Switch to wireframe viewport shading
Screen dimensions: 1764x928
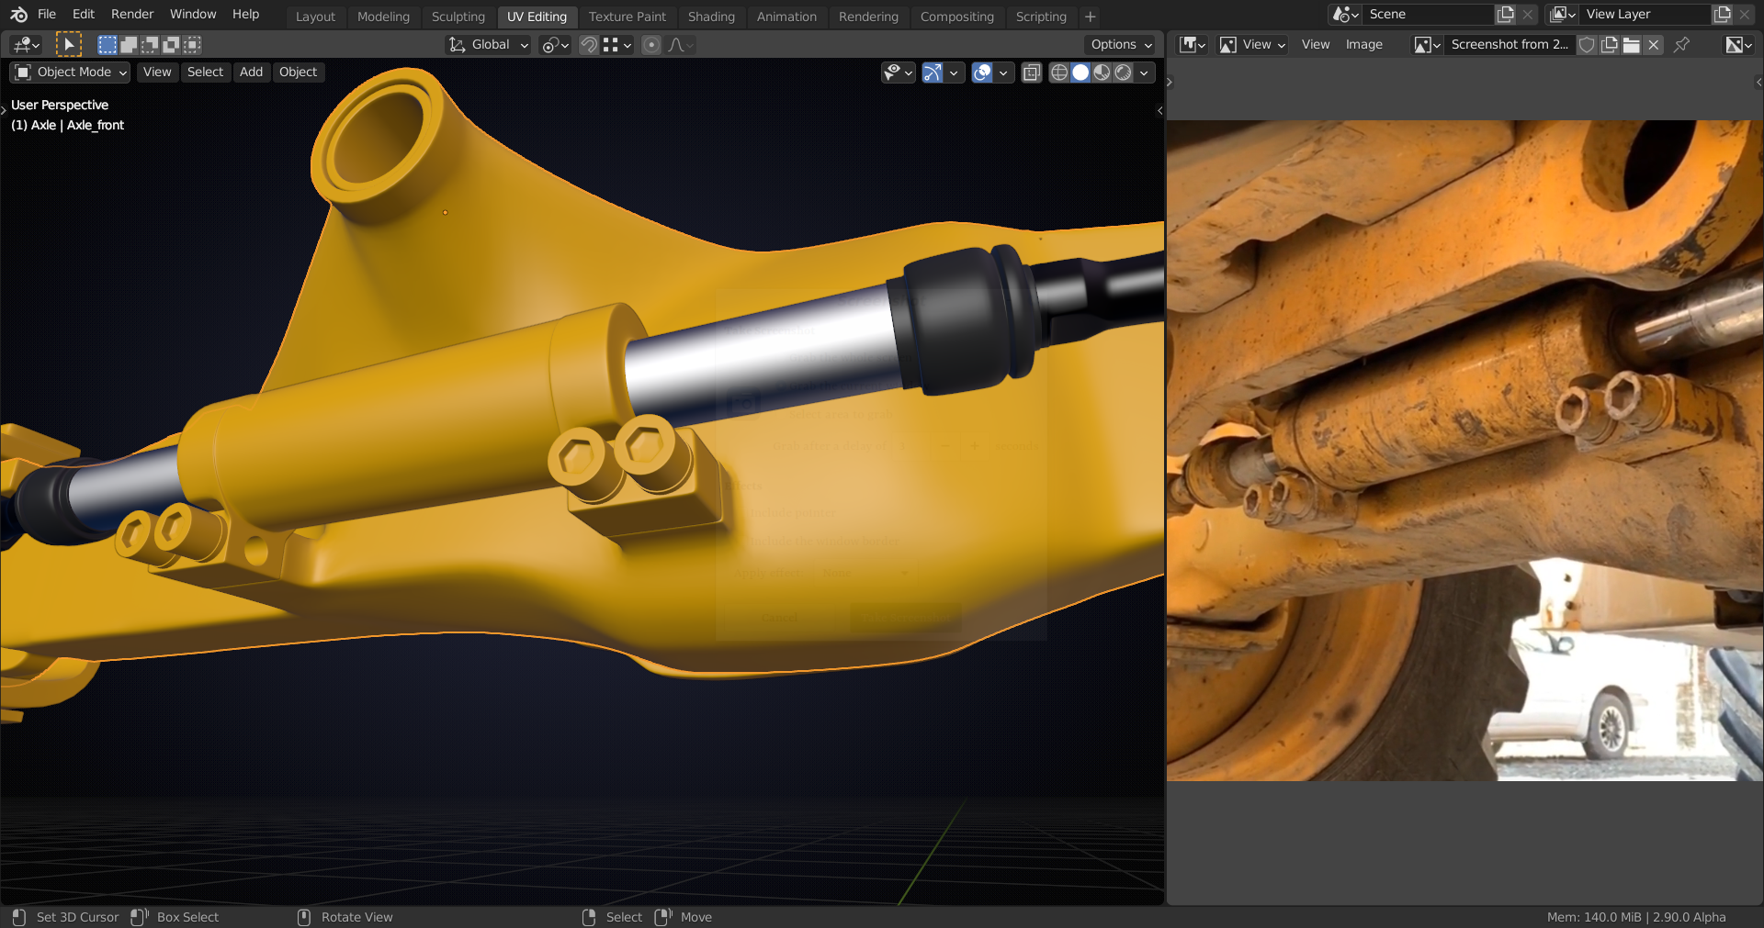pyautogui.click(x=1058, y=73)
